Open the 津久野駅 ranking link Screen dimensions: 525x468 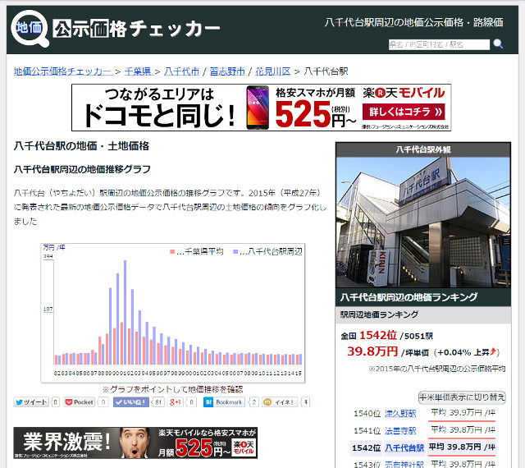(400, 413)
